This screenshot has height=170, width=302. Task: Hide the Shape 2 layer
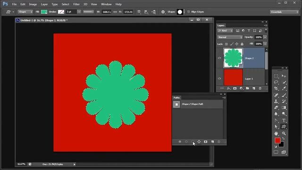click(x=219, y=58)
